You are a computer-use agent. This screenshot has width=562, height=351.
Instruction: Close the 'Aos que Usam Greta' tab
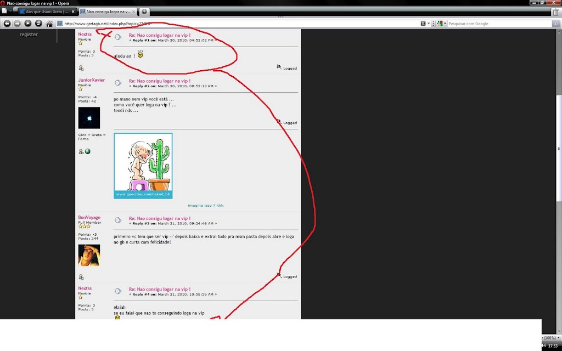[x=73, y=12]
